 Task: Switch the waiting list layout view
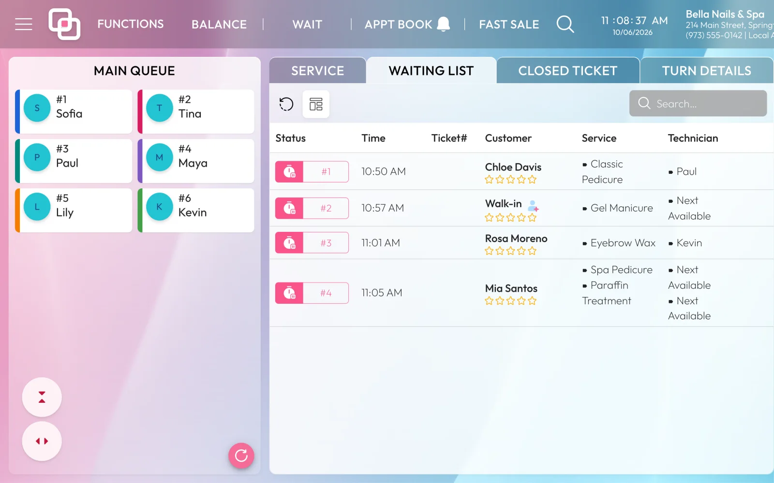tap(316, 104)
